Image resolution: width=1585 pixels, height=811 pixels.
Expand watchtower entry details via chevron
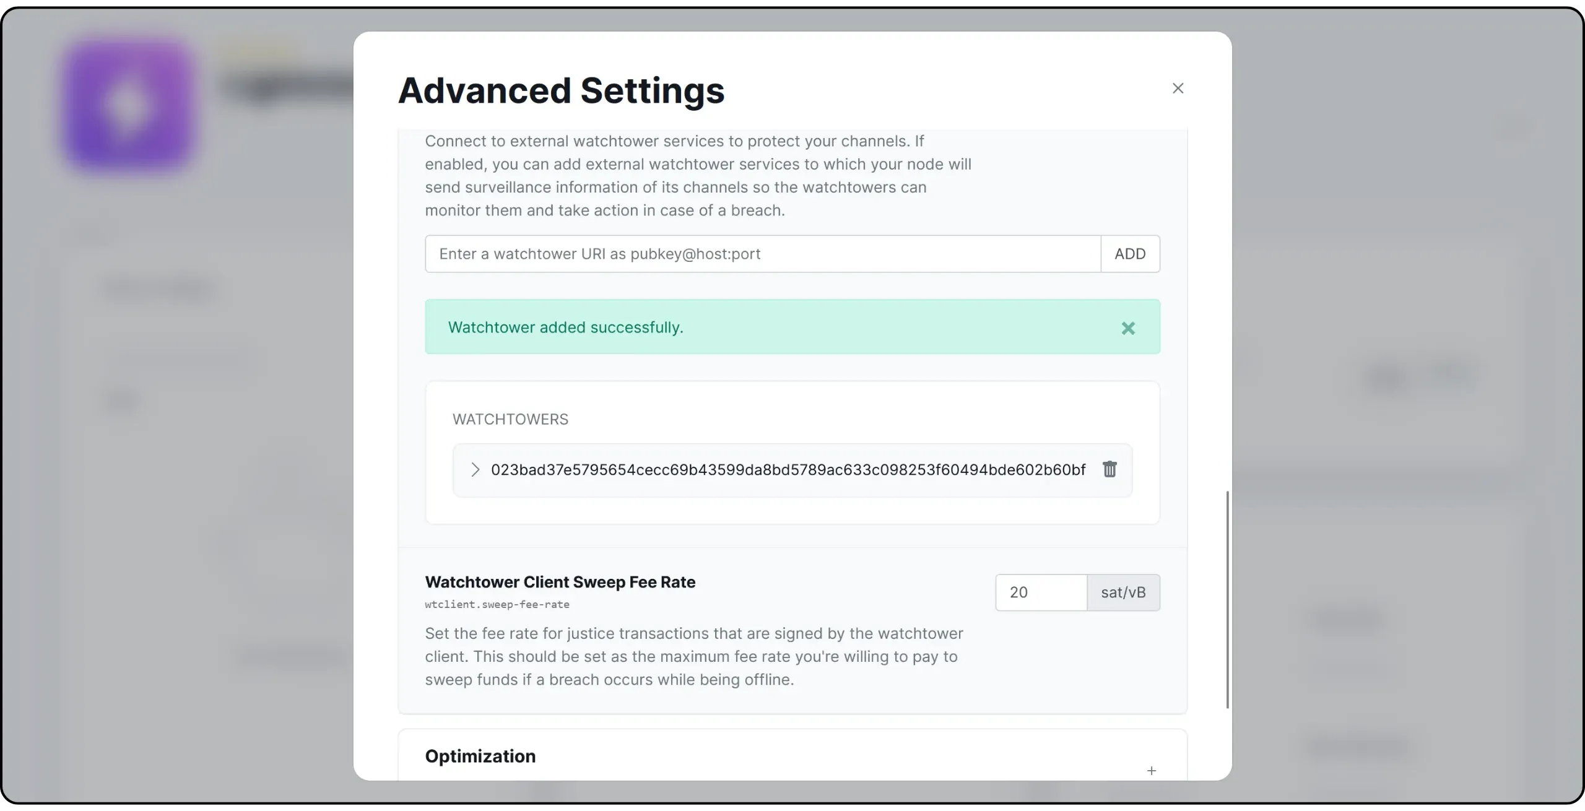click(x=475, y=470)
